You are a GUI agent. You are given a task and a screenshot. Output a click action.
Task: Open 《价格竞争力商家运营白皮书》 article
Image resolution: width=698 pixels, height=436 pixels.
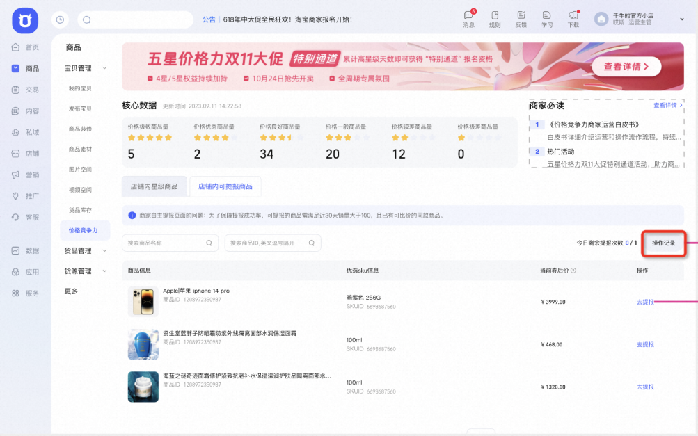(595, 124)
